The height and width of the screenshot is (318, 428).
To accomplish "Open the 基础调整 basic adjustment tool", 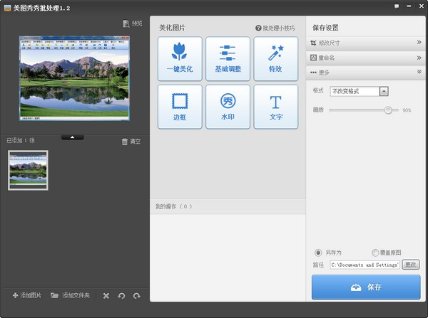I will tap(228, 59).
